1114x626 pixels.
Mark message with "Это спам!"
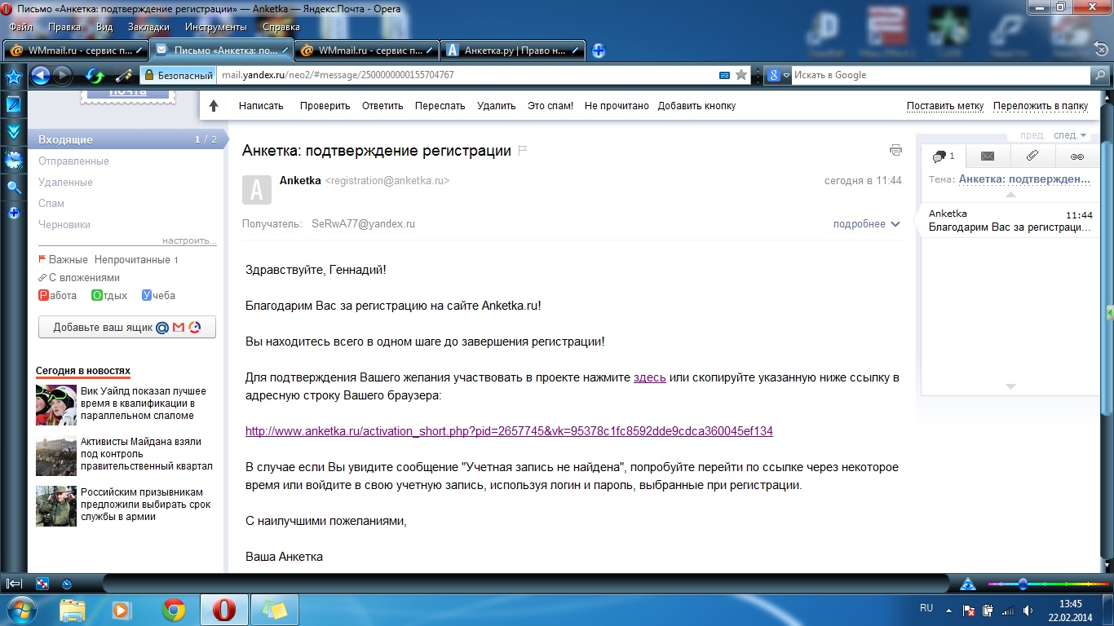click(550, 106)
